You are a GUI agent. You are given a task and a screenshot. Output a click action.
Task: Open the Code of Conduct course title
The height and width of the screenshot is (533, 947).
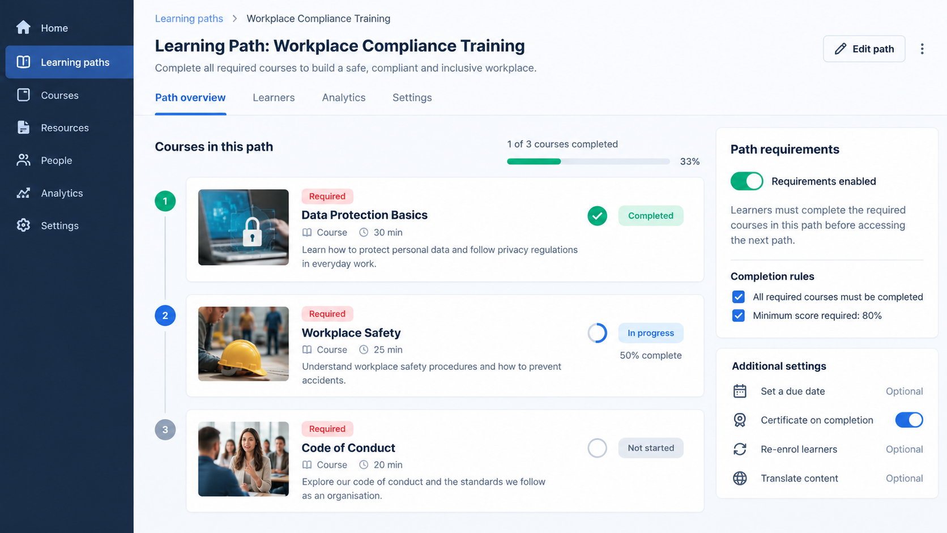pos(348,447)
